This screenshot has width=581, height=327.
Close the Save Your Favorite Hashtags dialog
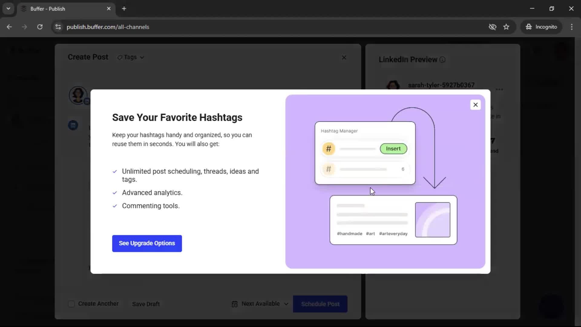475,105
